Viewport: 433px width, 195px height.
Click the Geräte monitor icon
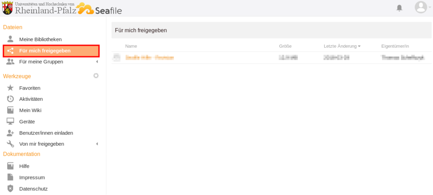10,122
